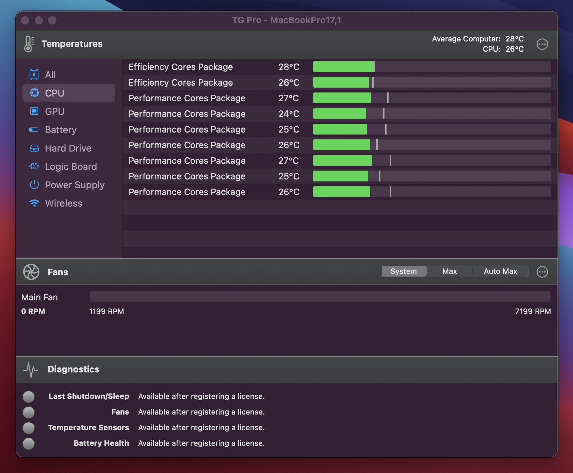
Task: Click the Last Shutdown/Sleep status indicator
Action: pos(29,397)
